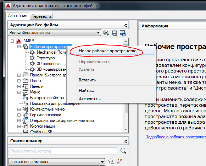Open the Подробнее о рабочих пространствах link
This screenshot has height=166, width=206.
pos(176,137)
